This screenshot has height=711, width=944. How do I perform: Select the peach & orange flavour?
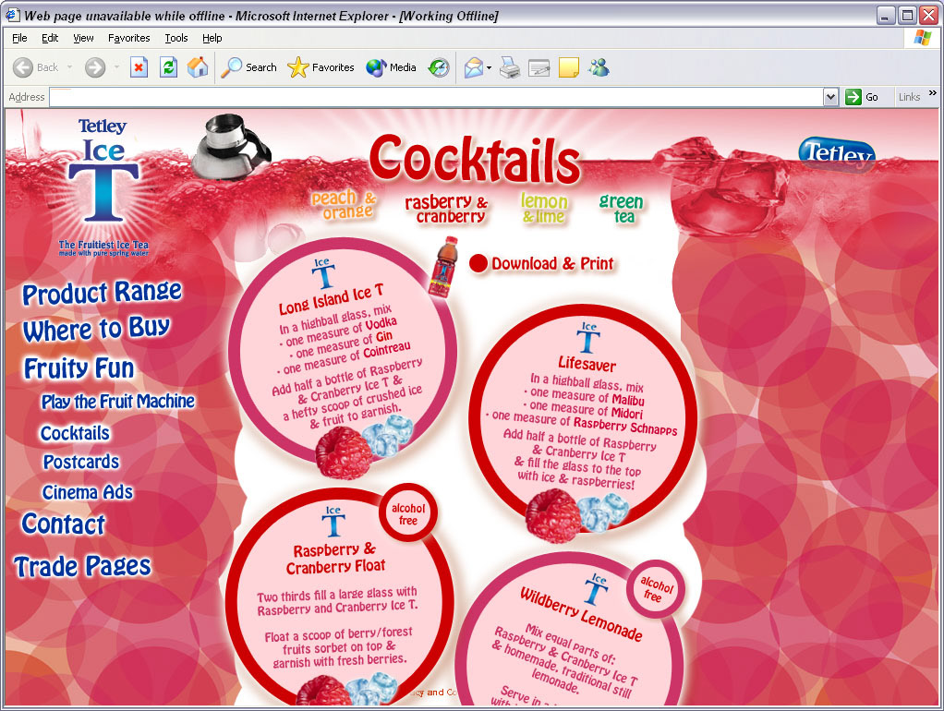344,205
